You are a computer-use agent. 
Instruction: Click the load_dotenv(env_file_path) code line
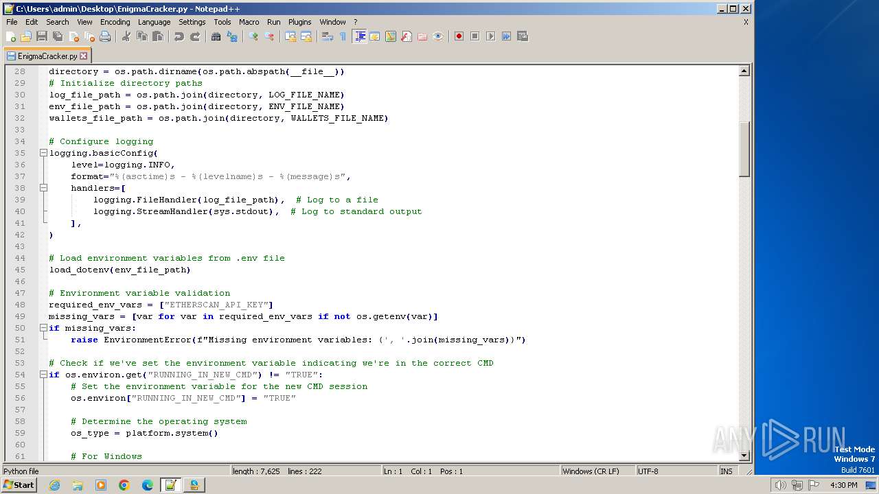pyautogui.click(x=119, y=270)
